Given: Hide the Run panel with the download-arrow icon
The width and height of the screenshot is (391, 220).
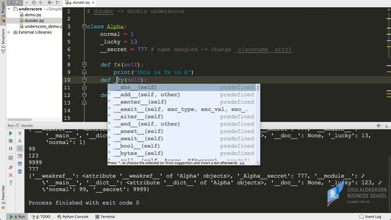Looking at the screenshot, I should point(387,125).
